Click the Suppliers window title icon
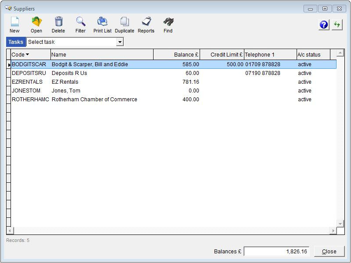351x263 pixels. point(8,8)
